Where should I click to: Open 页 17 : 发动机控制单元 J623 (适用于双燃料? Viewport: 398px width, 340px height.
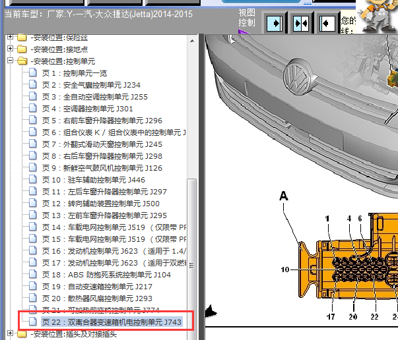[114, 263]
